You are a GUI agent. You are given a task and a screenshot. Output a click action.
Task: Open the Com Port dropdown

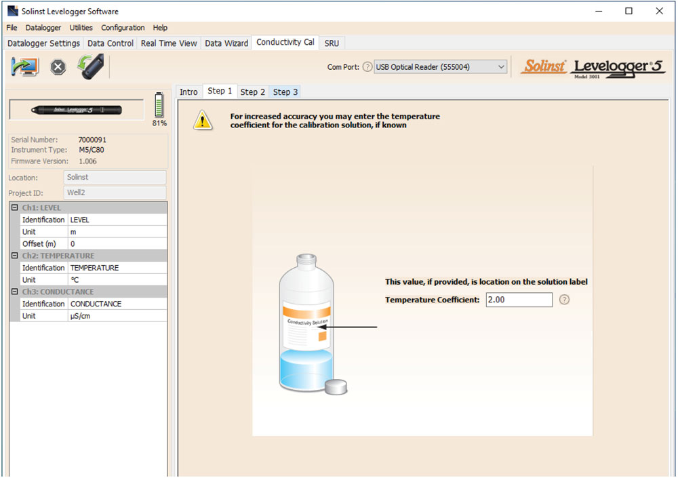(501, 67)
